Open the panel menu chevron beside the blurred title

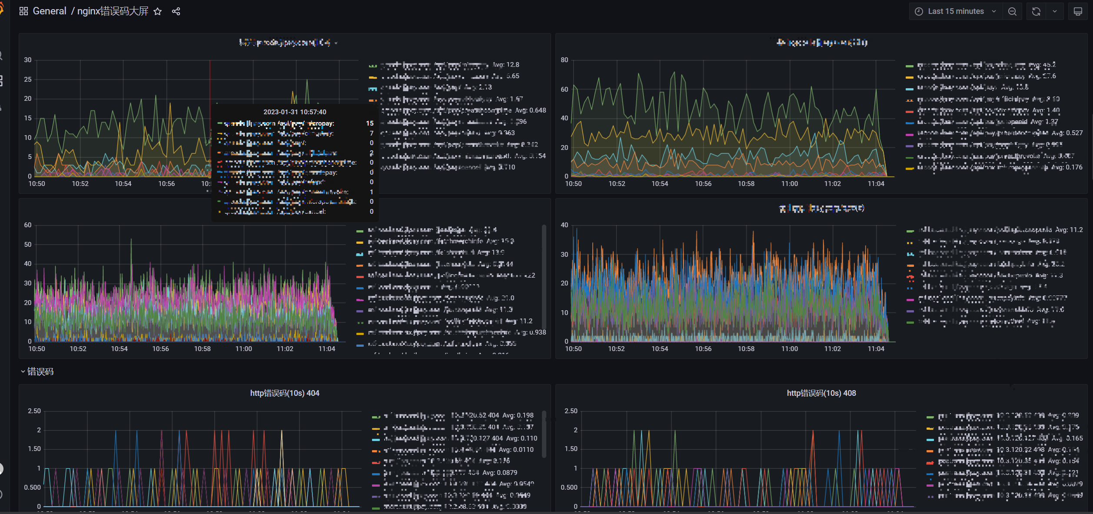[x=336, y=43]
